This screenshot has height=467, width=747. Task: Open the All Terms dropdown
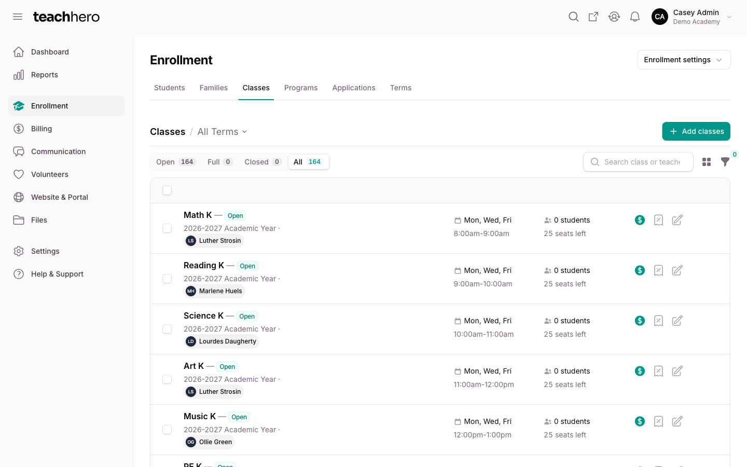[x=222, y=132]
